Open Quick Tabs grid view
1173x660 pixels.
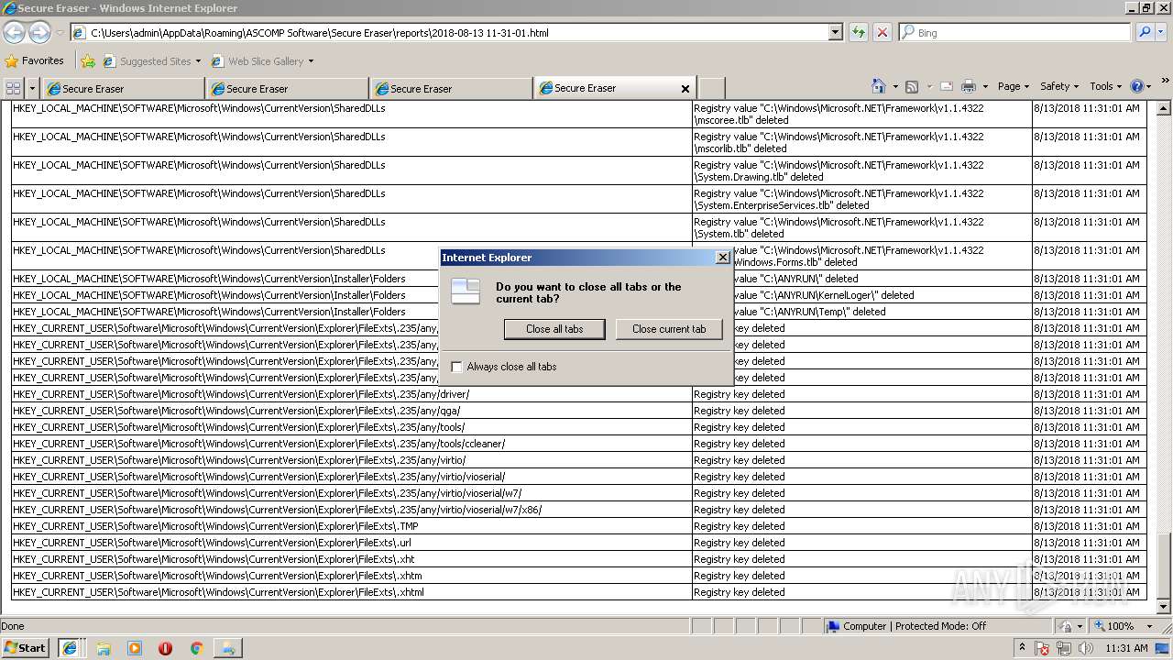pyautogui.click(x=13, y=88)
